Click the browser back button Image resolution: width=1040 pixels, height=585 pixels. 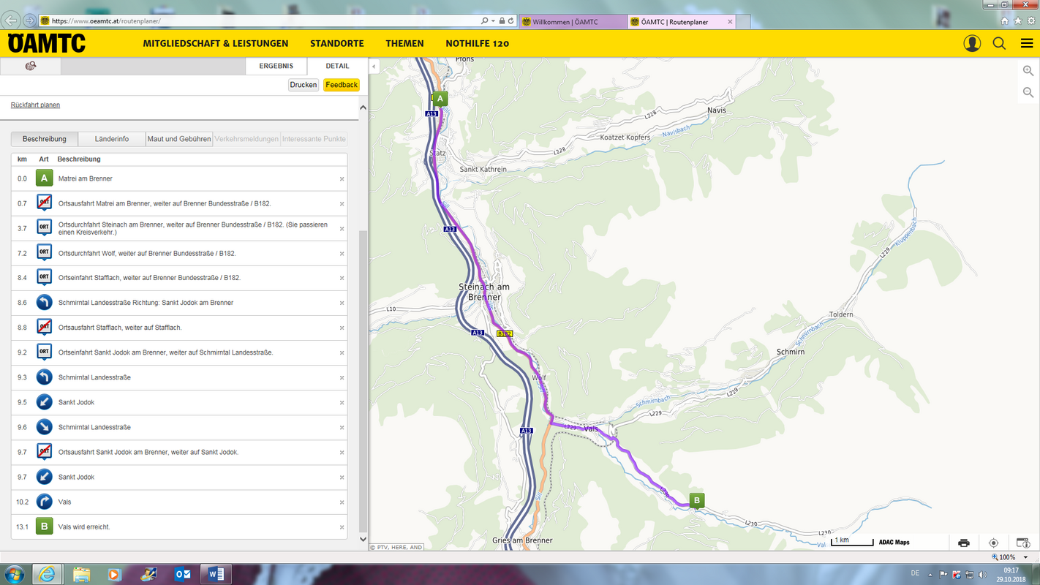tap(10, 20)
